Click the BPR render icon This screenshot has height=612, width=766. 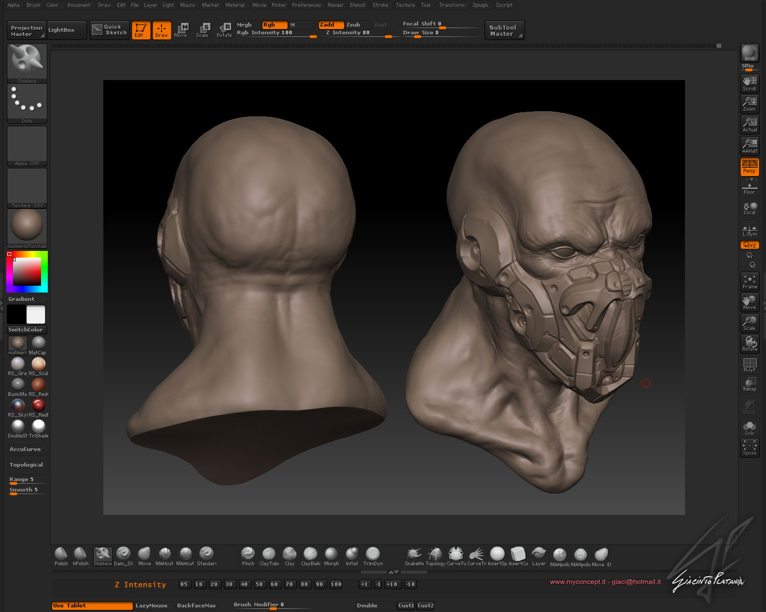click(x=749, y=53)
